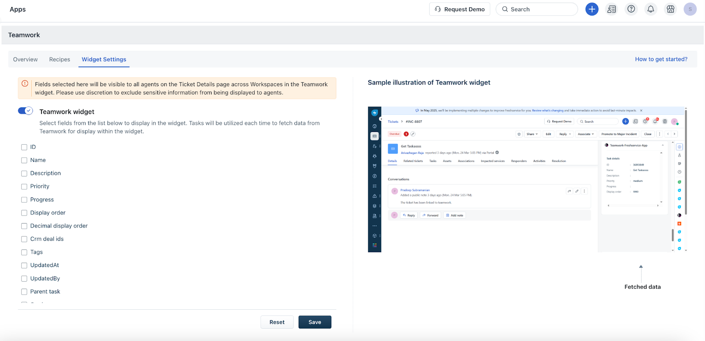Image resolution: width=705 pixels, height=341 pixels.
Task: Check the Display order checkbox
Action: pos(24,213)
